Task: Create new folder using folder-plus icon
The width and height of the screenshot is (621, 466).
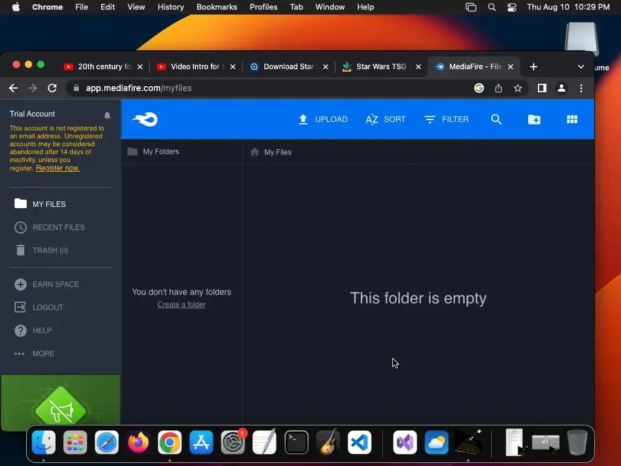Action: click(534, 120)
